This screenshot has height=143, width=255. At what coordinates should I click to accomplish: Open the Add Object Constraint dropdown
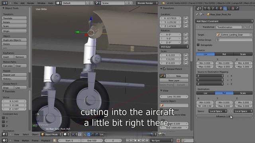click(224, 21)
